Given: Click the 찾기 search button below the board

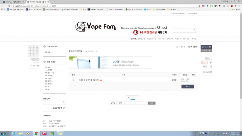Looking at the screenshot, I should tap(152, 103).
